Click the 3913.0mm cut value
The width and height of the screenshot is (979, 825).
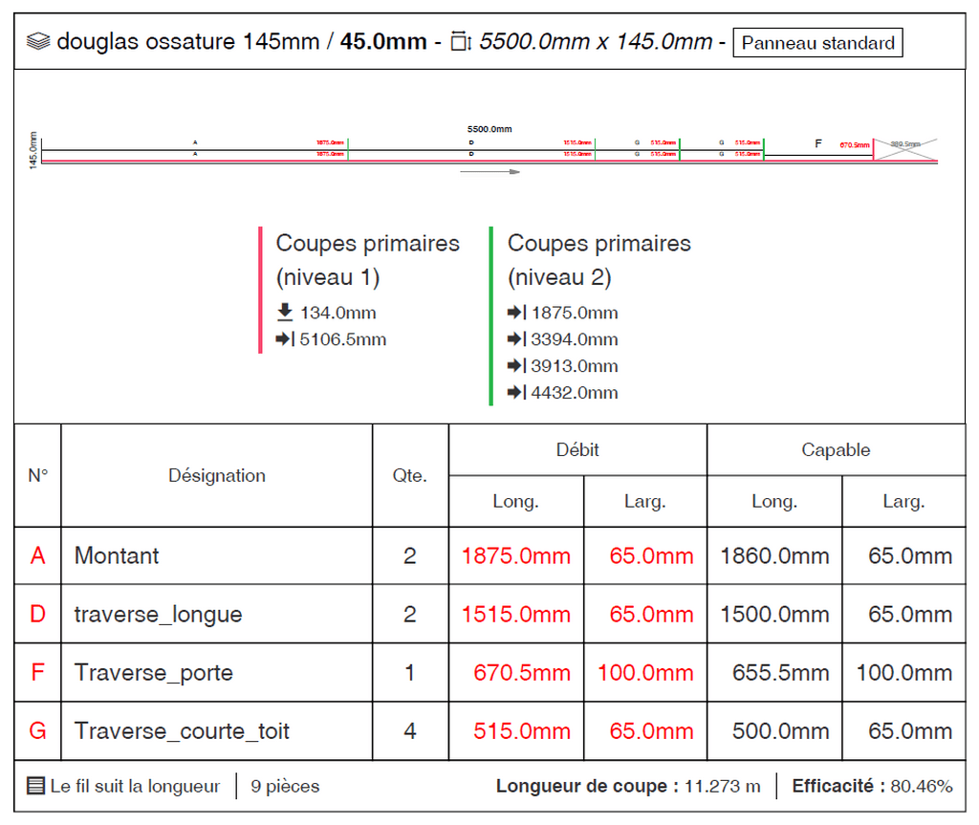[x=575, y=366]
